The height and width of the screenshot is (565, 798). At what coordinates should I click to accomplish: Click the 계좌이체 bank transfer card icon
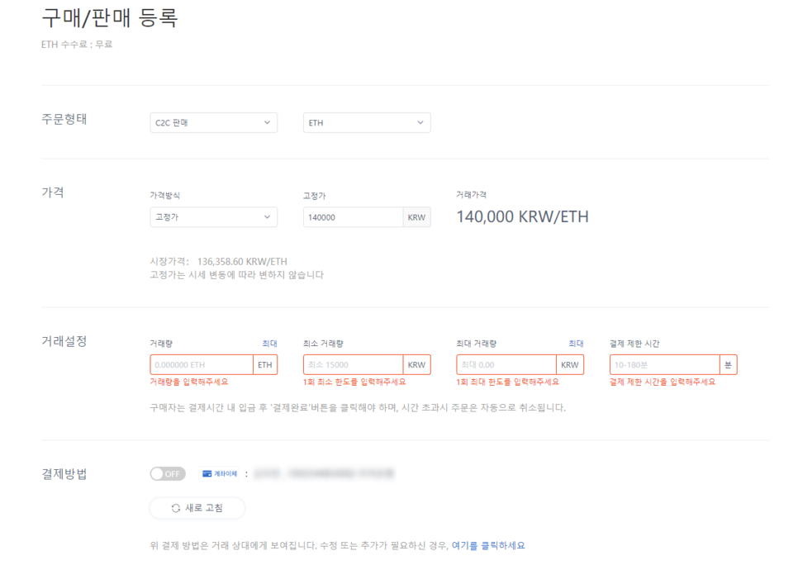tap(207, 474)
